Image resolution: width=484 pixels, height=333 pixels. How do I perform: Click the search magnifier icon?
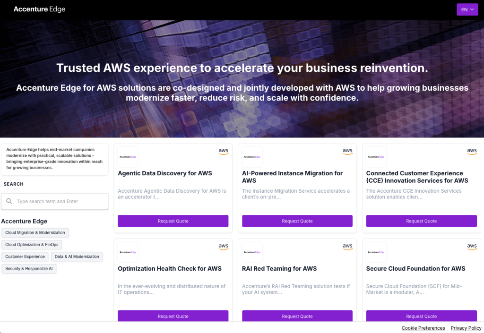(x=9, y=201)
